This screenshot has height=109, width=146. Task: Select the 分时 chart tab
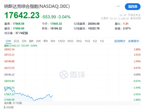8,41
